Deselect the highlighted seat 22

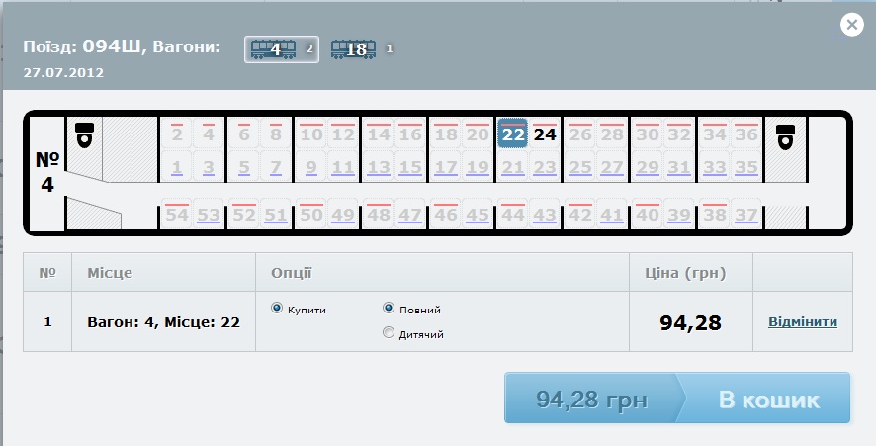(x=512, y=134)
